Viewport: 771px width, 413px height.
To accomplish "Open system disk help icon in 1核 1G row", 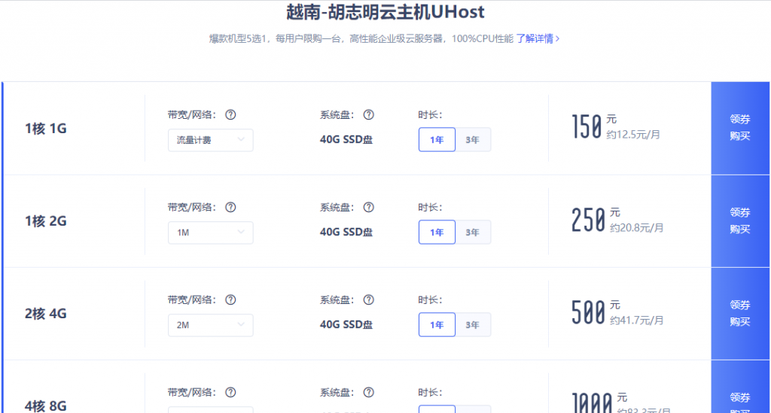I will [368, 115].
